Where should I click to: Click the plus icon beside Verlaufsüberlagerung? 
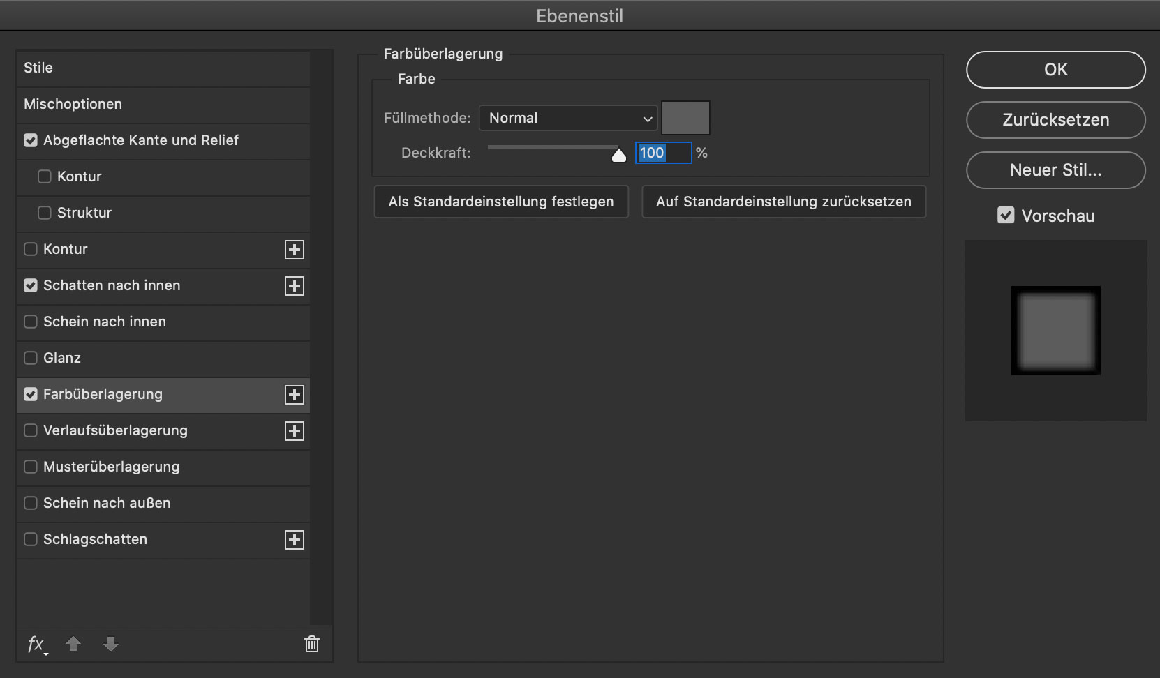click(295, 431)
